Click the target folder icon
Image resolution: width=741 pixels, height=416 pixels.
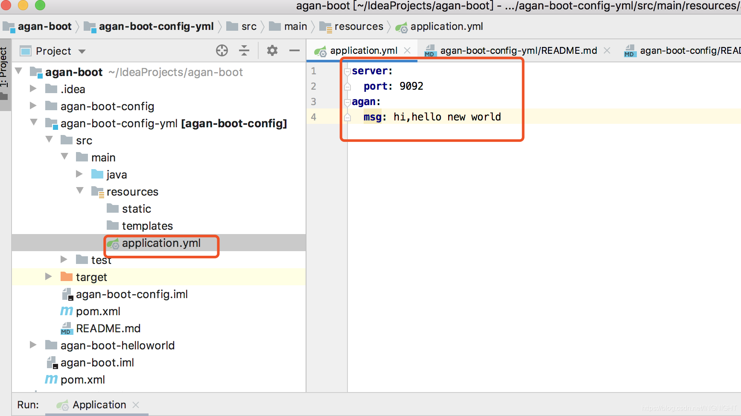[x=67, y=277]
